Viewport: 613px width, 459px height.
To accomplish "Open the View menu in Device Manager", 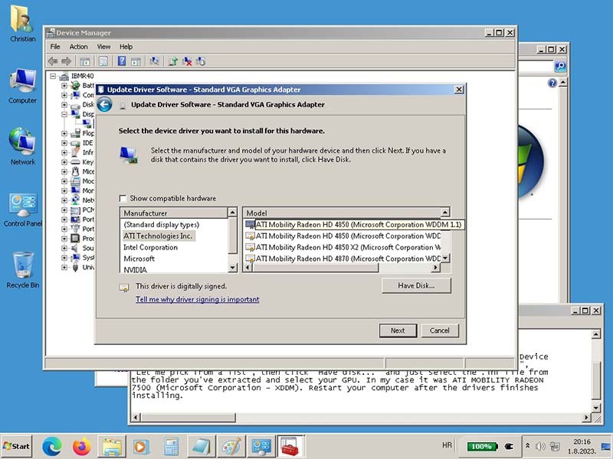I will (x=103, y=47).
